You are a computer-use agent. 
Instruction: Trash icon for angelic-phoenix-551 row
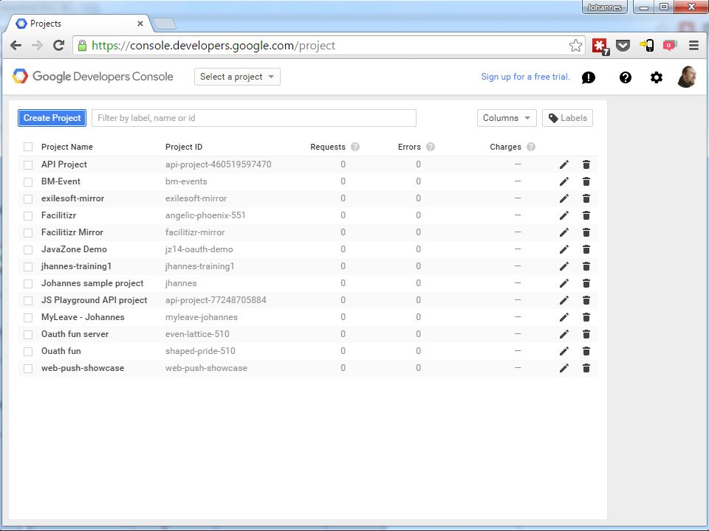tap(586, 215)
